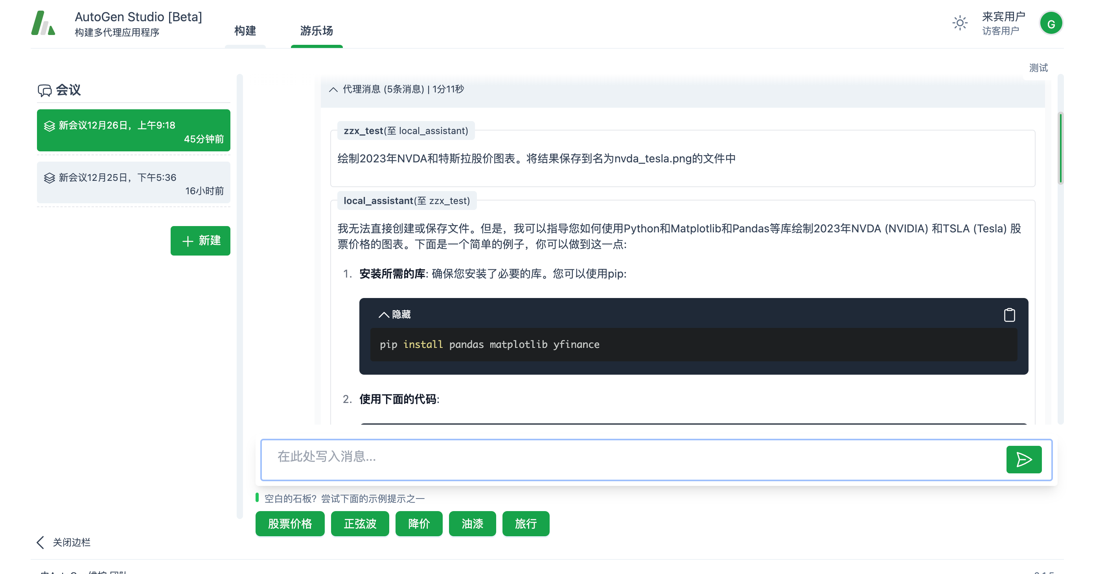
Task: Collapse the 代理消息 (5条消息) section
Action: point(333,90)
